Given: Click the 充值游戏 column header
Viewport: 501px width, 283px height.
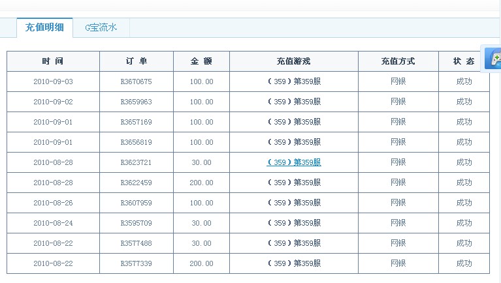Looking at the screenshot, I should click(x=294, y=61).
